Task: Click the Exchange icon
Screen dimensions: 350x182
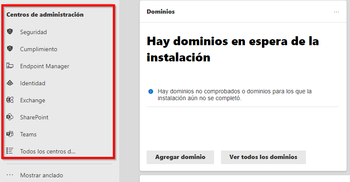Action: click(10, 100)
